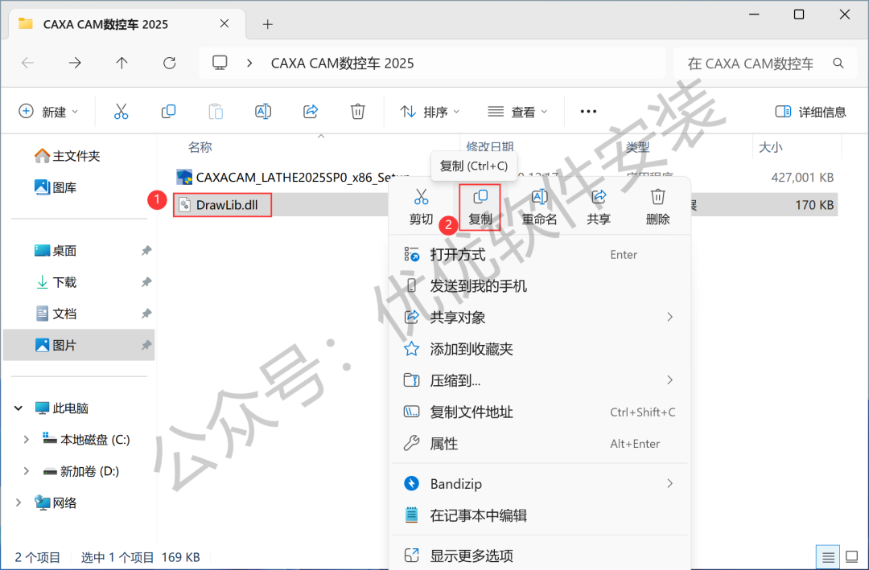Open the 排序 sort dropdown
The image size is (869, 570).
430,112
